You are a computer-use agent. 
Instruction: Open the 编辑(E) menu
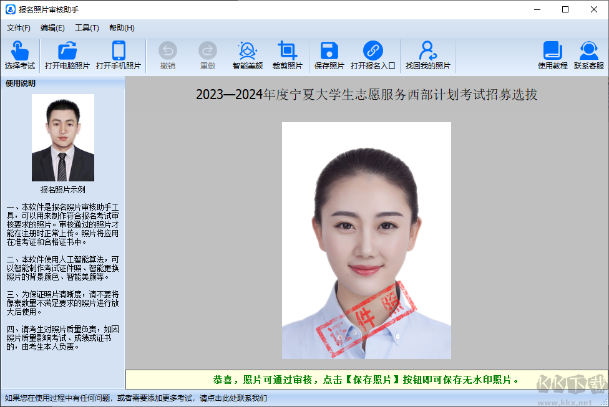tap(52, 27)
